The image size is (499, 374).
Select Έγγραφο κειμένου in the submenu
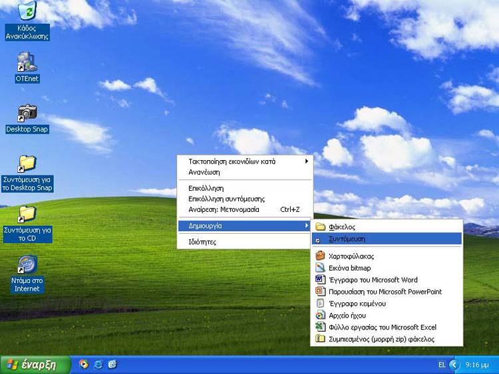tap(387, 304)
